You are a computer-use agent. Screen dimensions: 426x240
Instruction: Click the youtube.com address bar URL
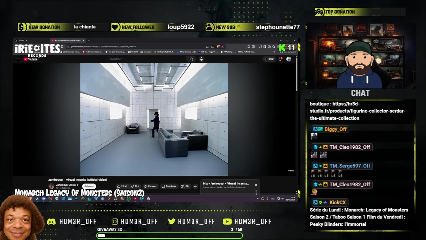pyautogui.click(x=103, y=46)
